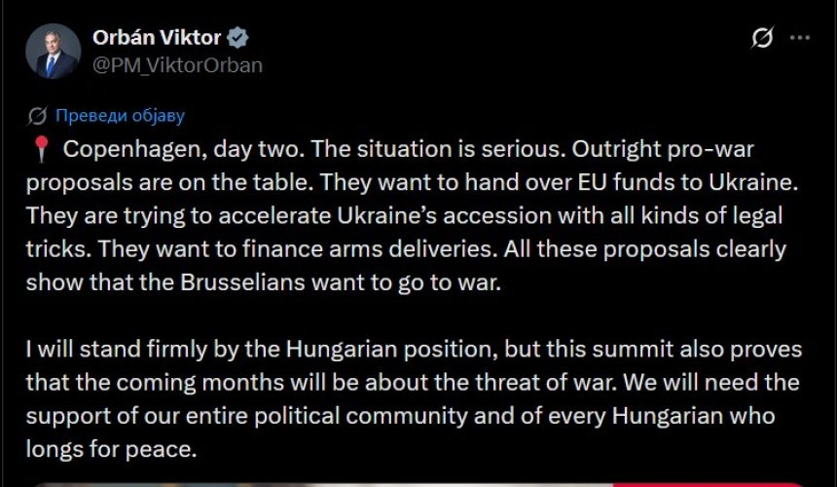Click the red location pin emoji
Image resolution: width=837 pixels, height=487 pixels.
39,150
